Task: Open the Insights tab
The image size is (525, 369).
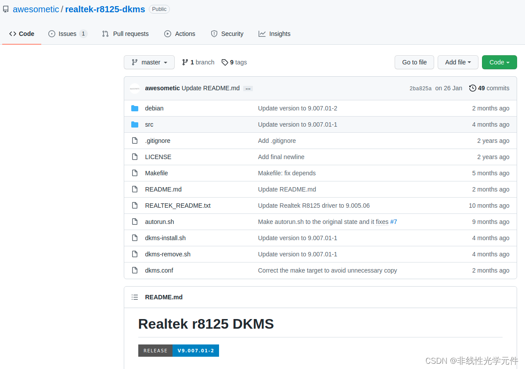Action: coord(274,34)
